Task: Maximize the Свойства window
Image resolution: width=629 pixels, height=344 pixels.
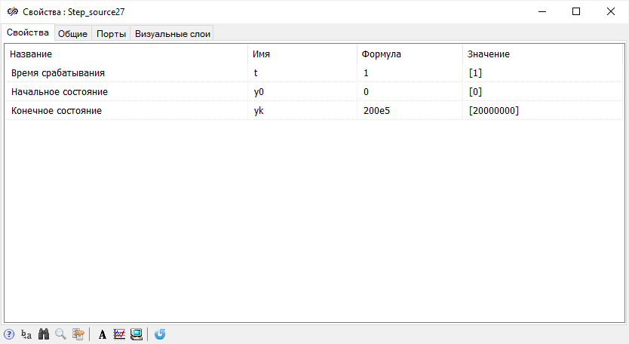Action: click(x=575, y=11)
